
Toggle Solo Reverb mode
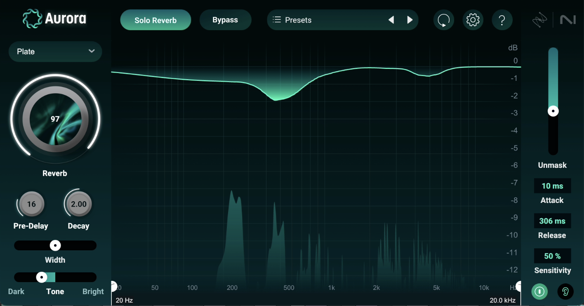(x=155, y=19)
